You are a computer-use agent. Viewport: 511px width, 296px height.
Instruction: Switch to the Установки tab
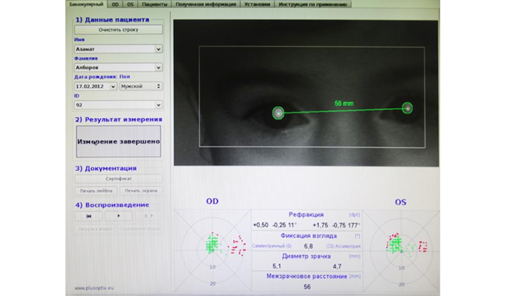pyautogui.click(x=257, y=4)
